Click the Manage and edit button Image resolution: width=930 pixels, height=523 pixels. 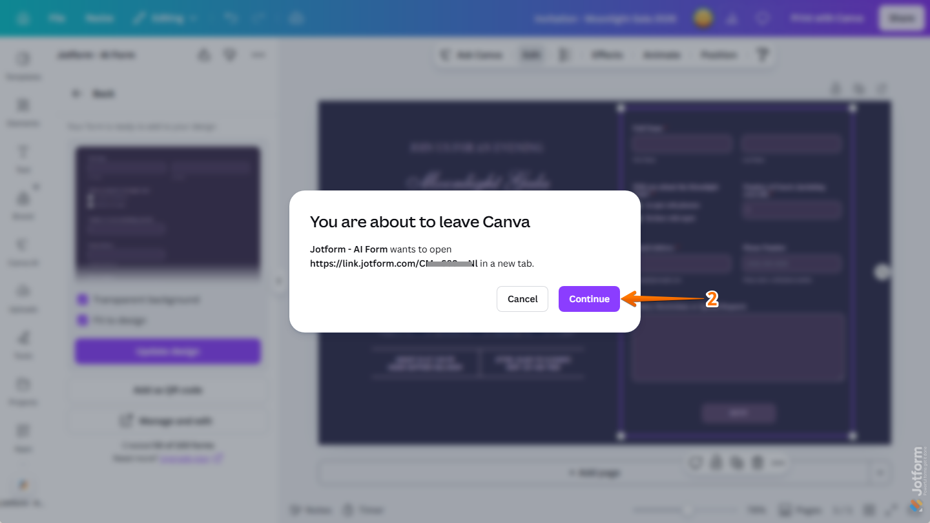click(168, 421)
